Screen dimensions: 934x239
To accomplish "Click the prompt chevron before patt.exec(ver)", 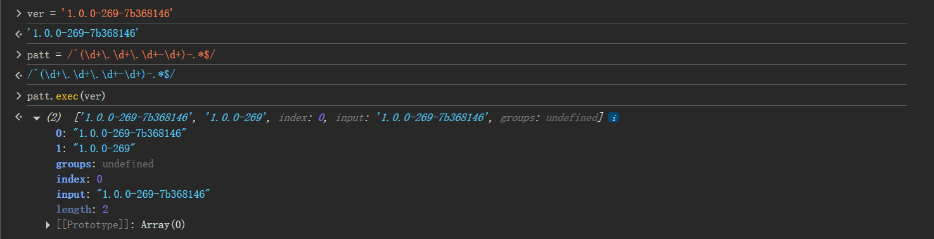I will 19,96.
